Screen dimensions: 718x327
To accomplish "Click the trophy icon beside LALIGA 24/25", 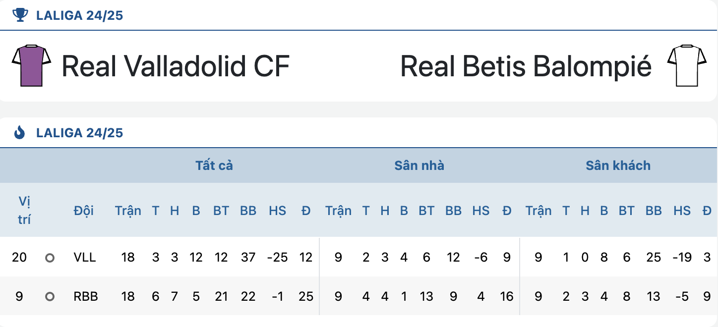I will click(x=20, y=15).
